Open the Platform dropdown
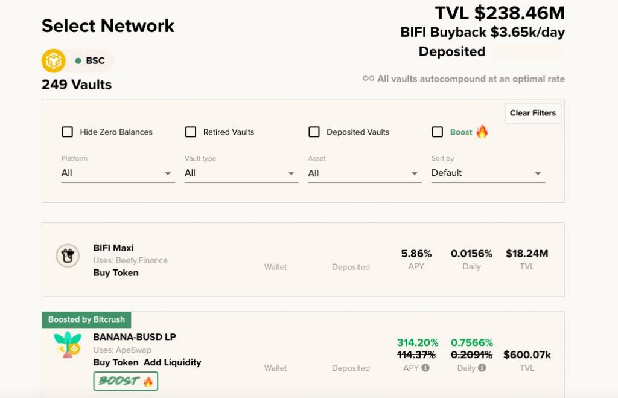This screenshot has width=618, height=398. point(118,173)
